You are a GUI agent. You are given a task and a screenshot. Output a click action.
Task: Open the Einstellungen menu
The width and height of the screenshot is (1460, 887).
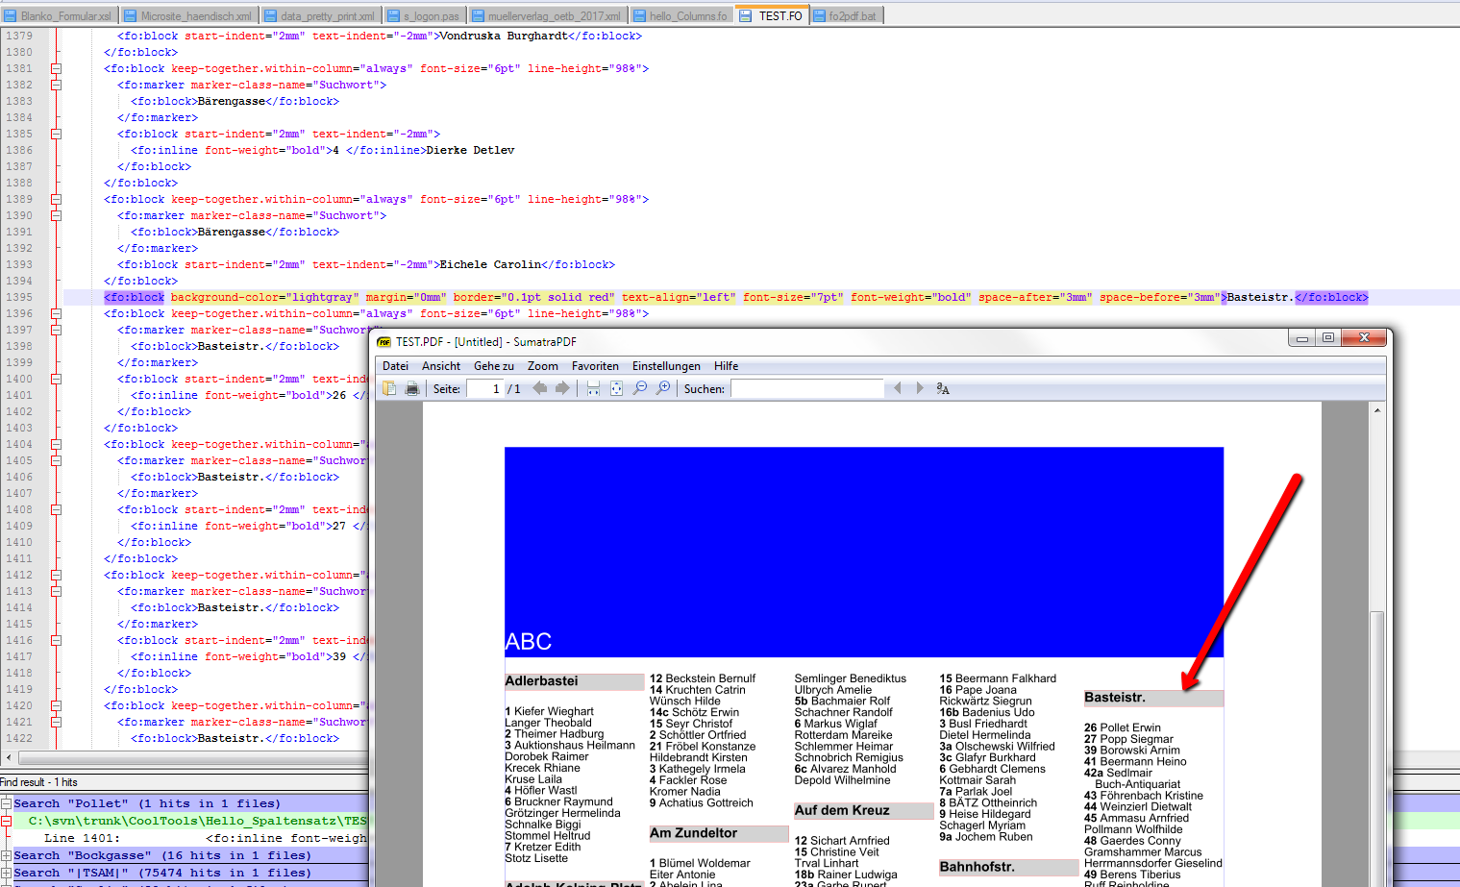pyautogui.click(x=665, y=366)
